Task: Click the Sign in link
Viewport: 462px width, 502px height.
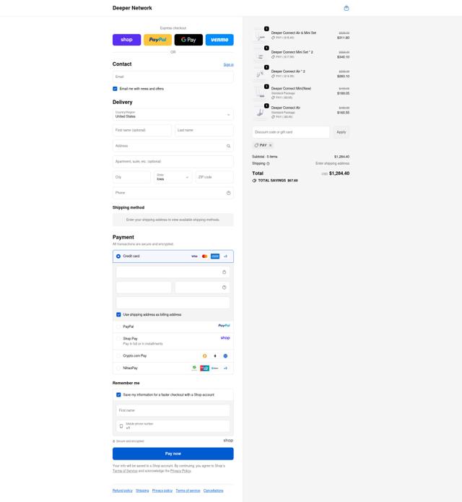Action: tap(228, 65)
